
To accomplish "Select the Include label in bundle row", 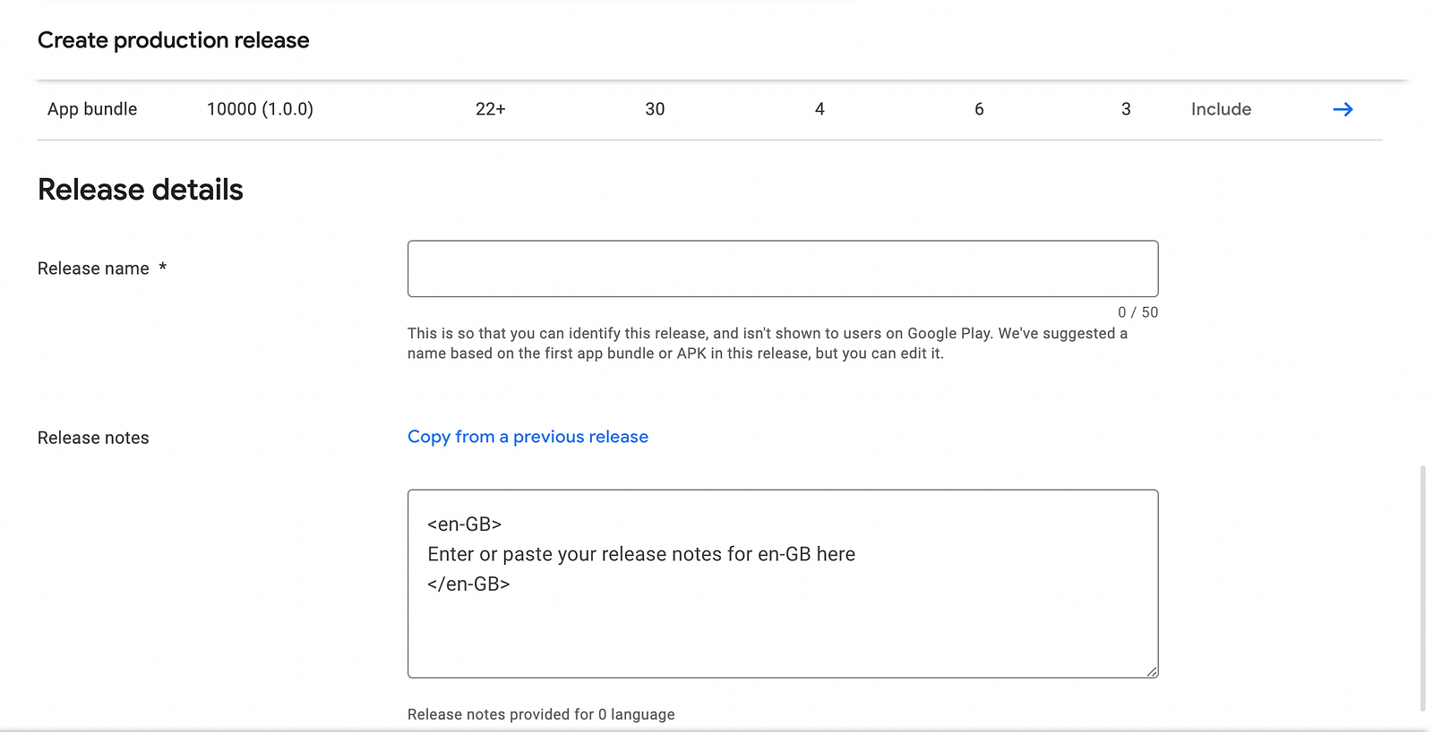I will click(x=1221, y=109).
